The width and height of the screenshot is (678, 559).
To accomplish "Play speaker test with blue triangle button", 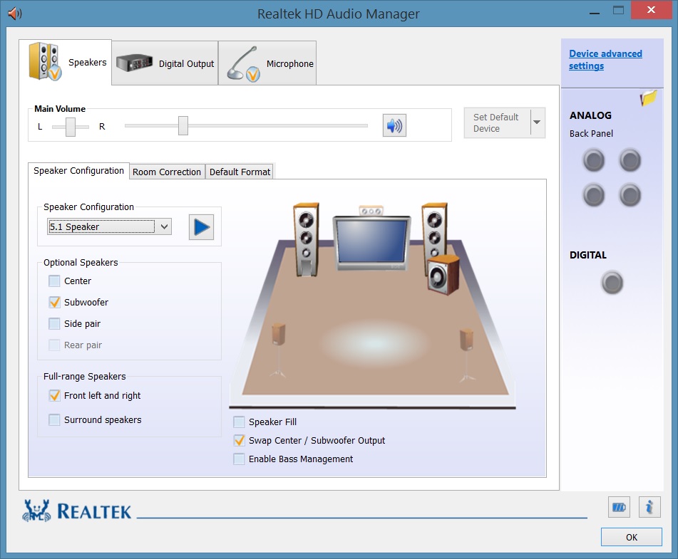I will tap(201, 226).
